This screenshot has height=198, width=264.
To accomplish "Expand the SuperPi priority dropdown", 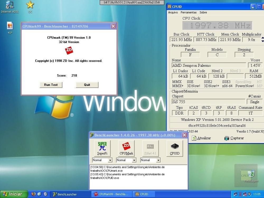I will [x=110, y=160].
